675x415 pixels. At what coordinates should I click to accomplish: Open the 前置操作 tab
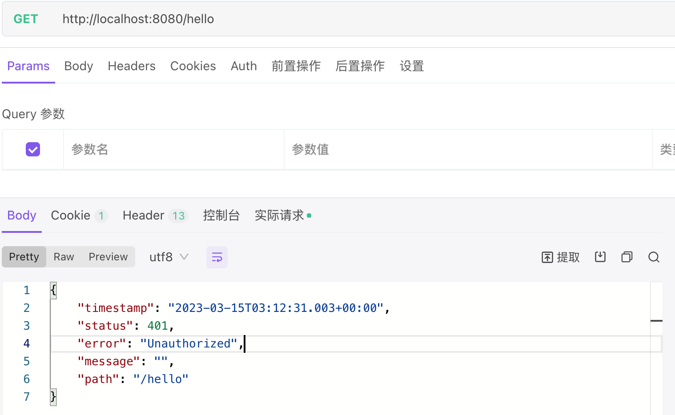[x=296, y=66]
